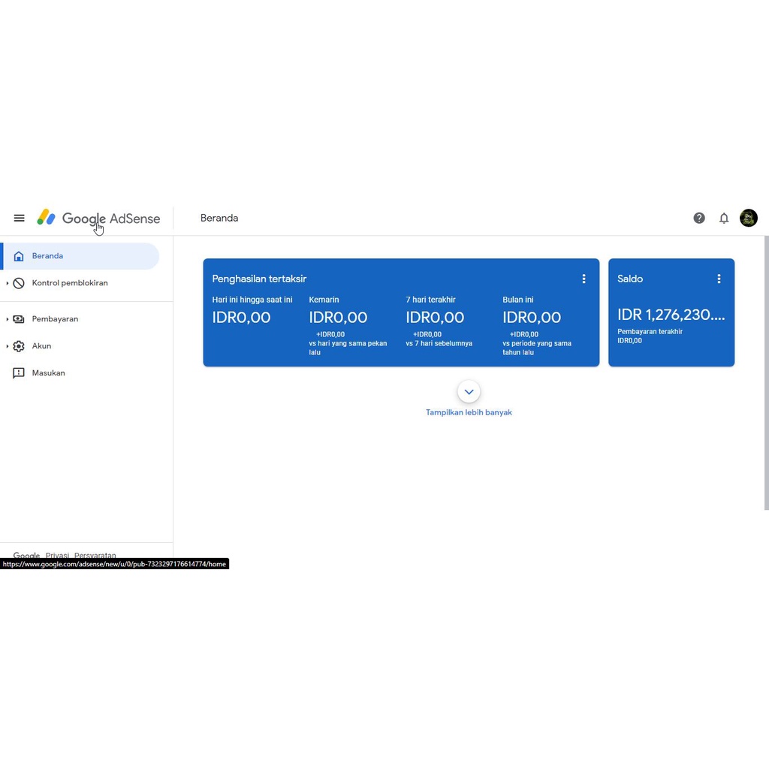Open the navigation menu with hamburger icon
This screenshot has width=769, height=769.
[x=19, y=218]
